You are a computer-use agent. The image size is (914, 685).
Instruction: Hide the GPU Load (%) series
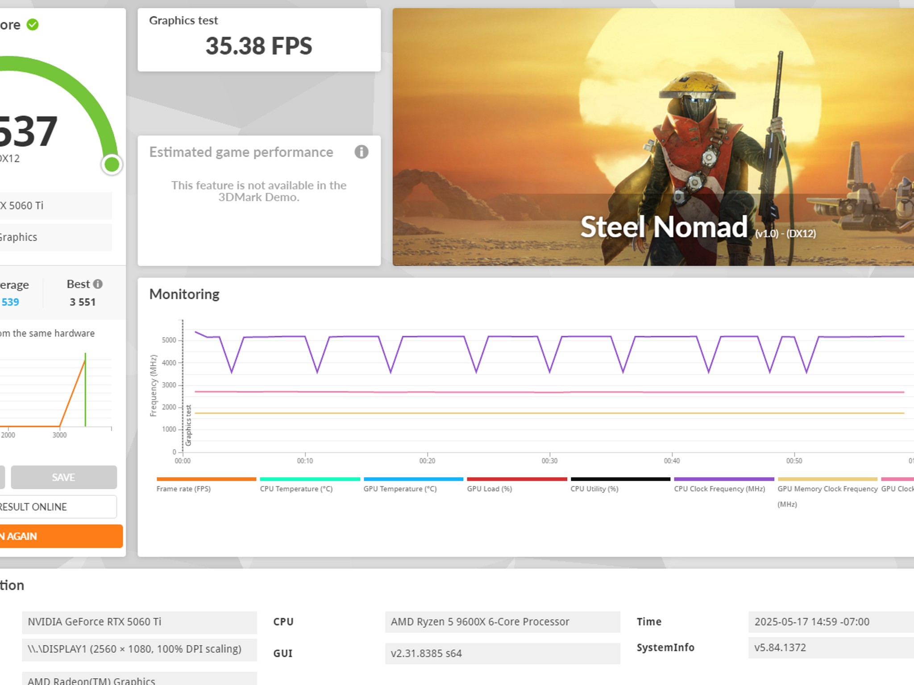point(489,489)
